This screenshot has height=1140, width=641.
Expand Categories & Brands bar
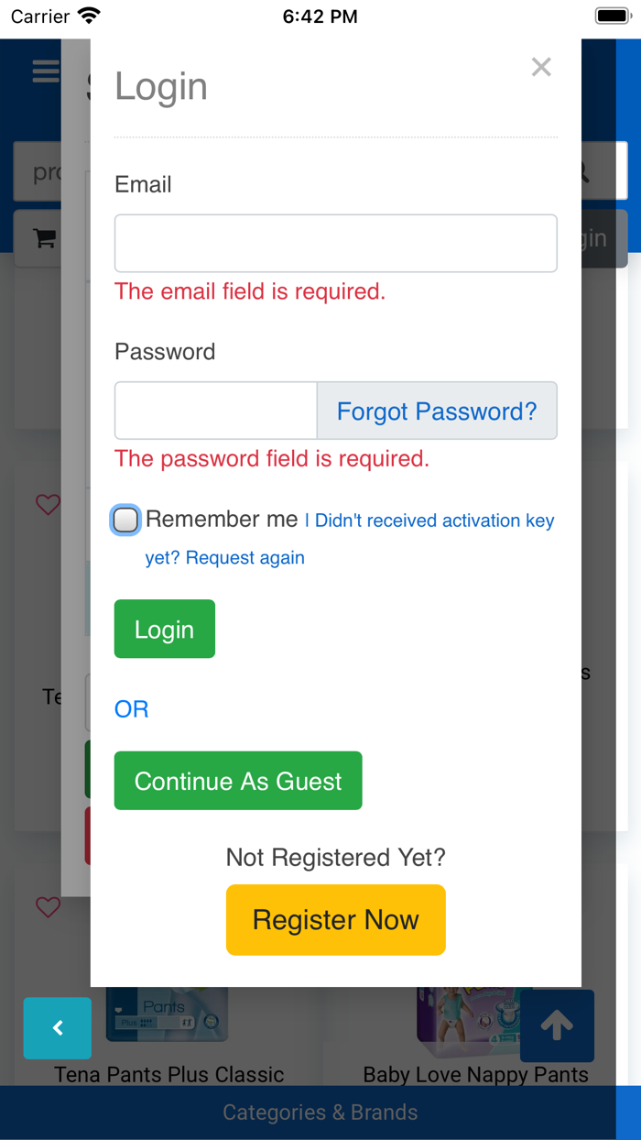[320, 1113]
